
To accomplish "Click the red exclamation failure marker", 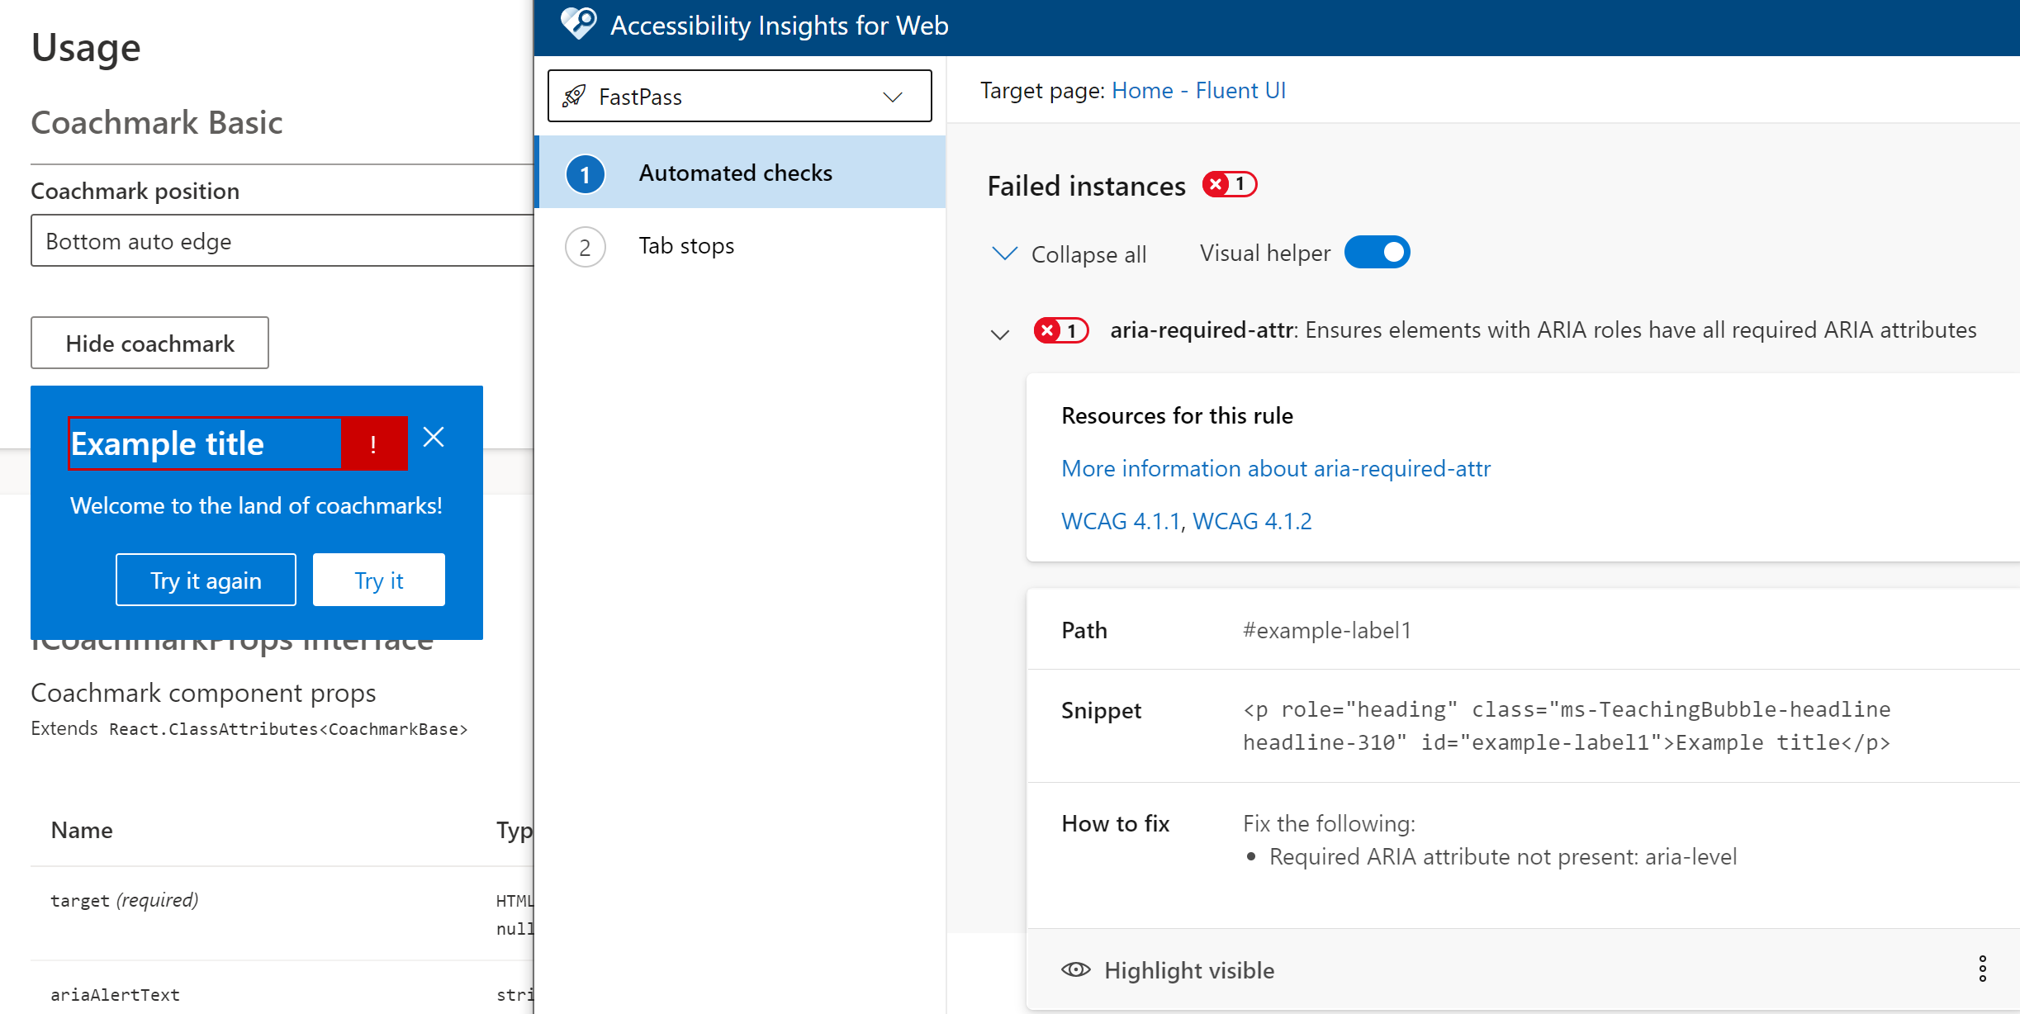I will [x=374, y=444].
